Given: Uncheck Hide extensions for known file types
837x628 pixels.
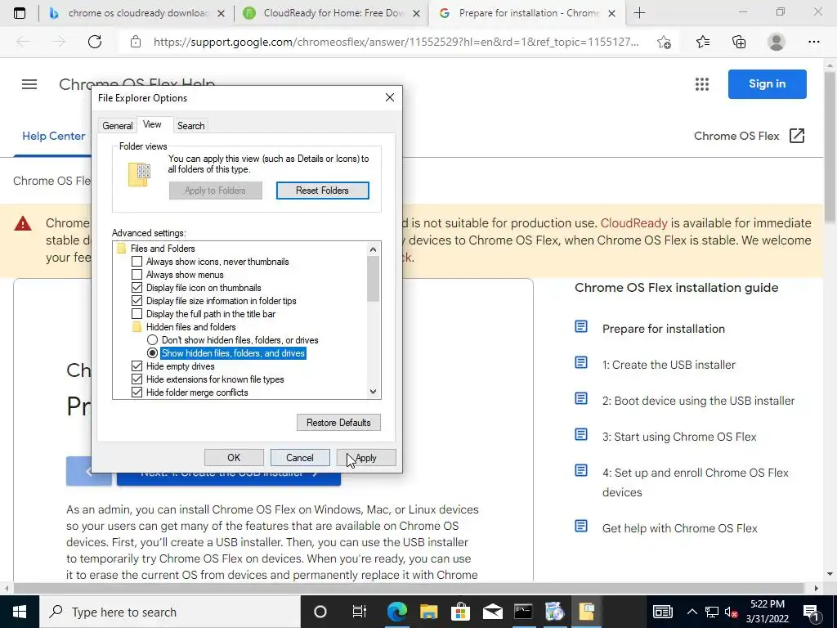Looking at the screenshot, I should (x=137, y=379).
